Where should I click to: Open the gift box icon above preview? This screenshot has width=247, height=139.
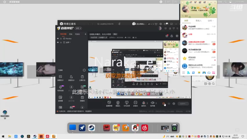167,36
